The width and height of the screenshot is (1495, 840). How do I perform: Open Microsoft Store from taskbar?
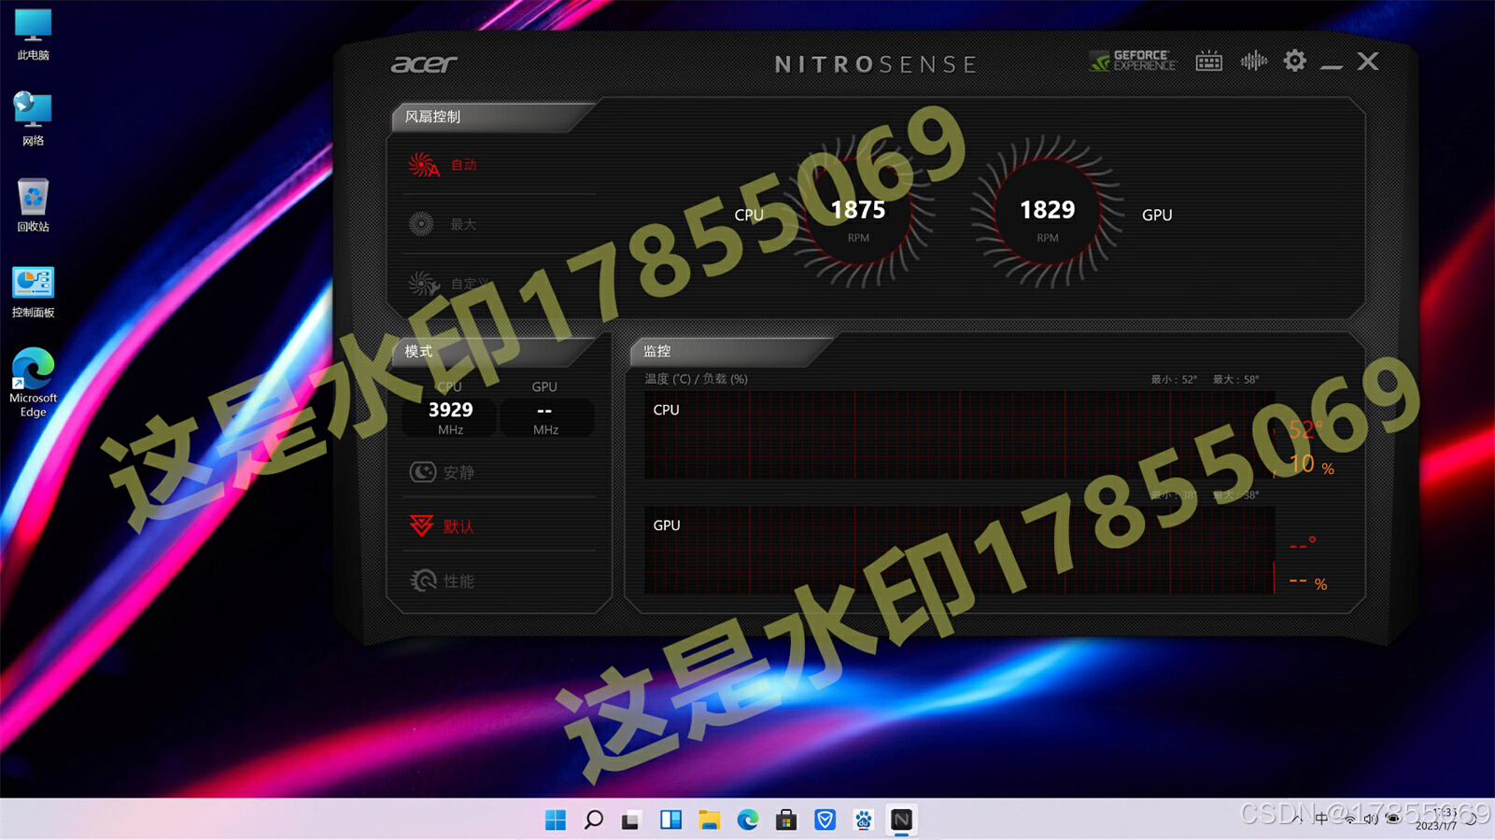[x=785, y=819]
